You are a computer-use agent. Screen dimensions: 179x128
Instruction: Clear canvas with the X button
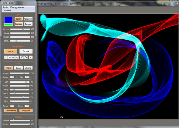click(x=31, y=57)
